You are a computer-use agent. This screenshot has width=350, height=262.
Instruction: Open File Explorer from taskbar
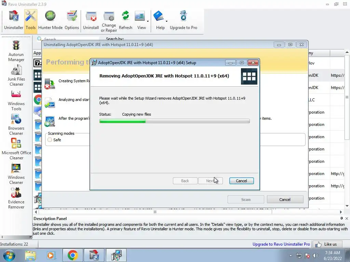tap(30, 255)
